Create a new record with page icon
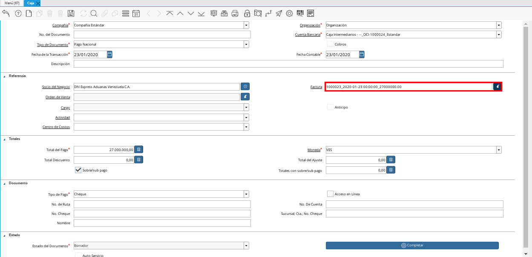 tap(29, 13)
